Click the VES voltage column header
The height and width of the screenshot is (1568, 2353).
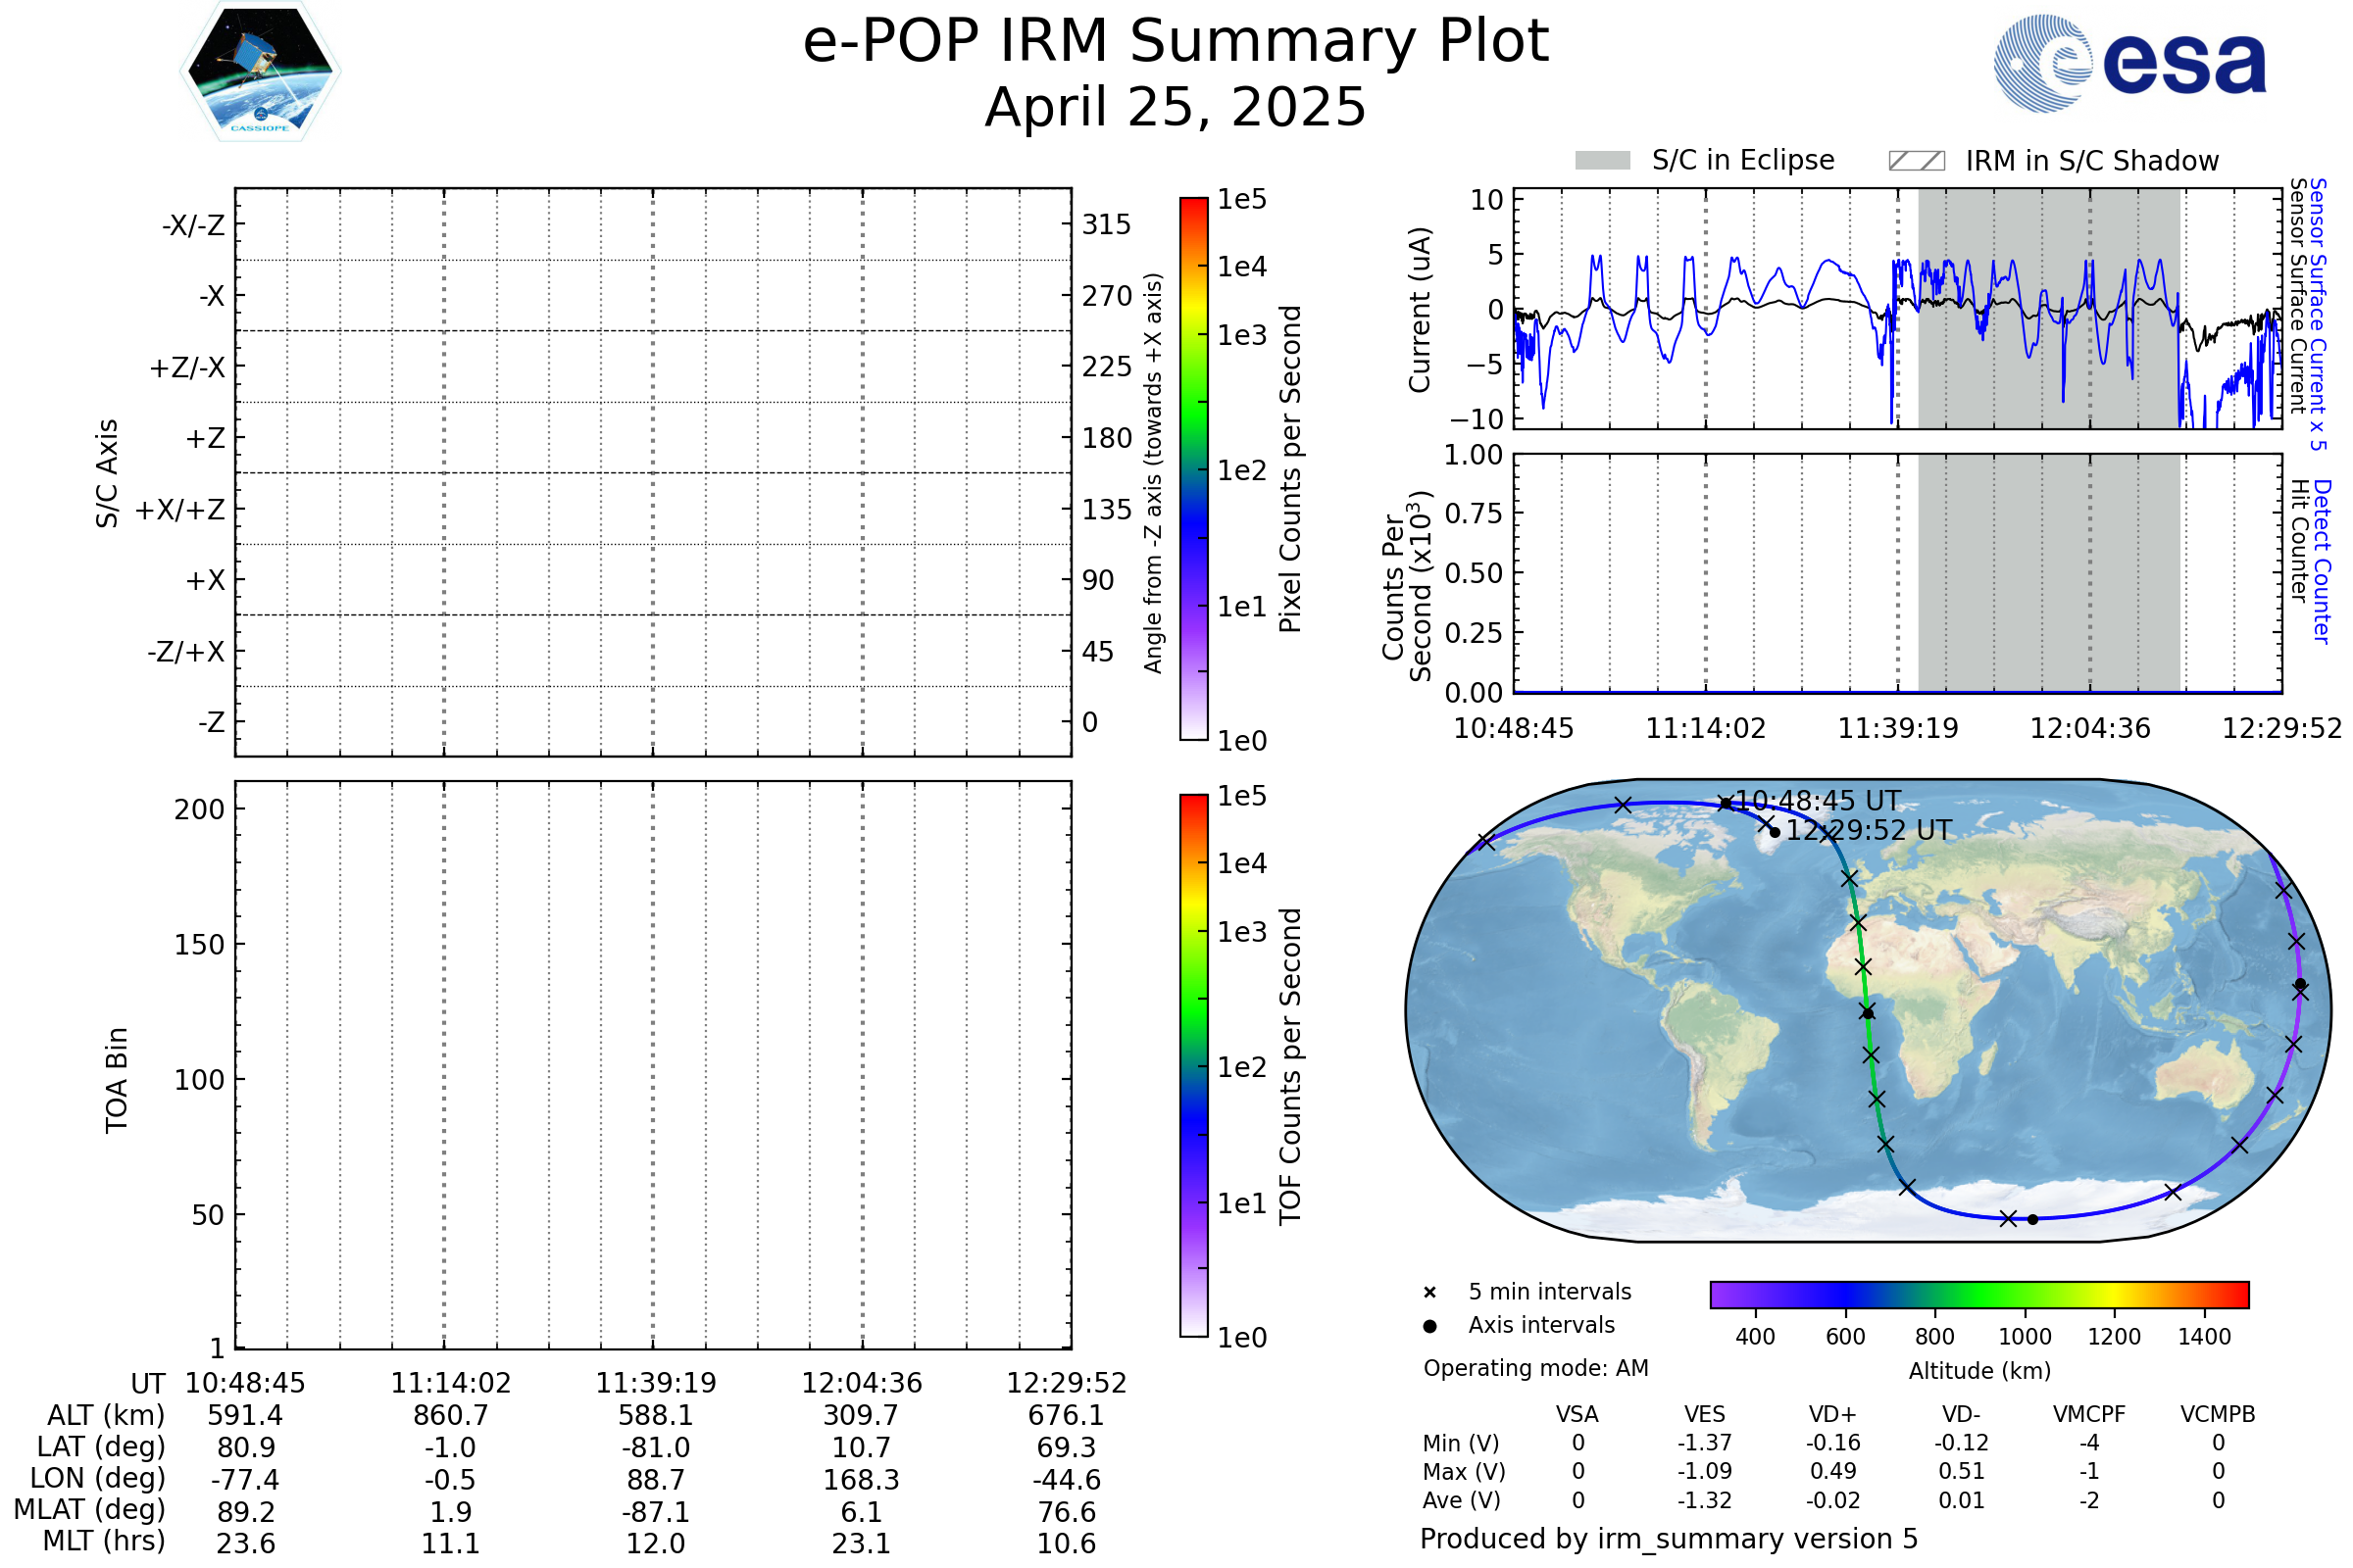coord(1704,1414)
